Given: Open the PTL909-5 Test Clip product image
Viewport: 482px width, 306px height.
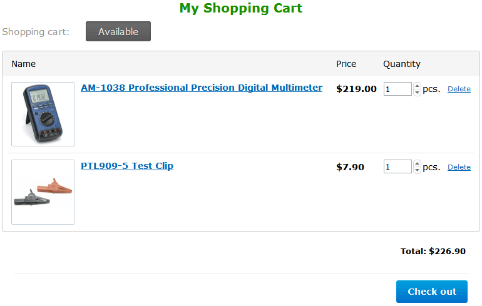Looking at the screenshot, I should point(43,192).
